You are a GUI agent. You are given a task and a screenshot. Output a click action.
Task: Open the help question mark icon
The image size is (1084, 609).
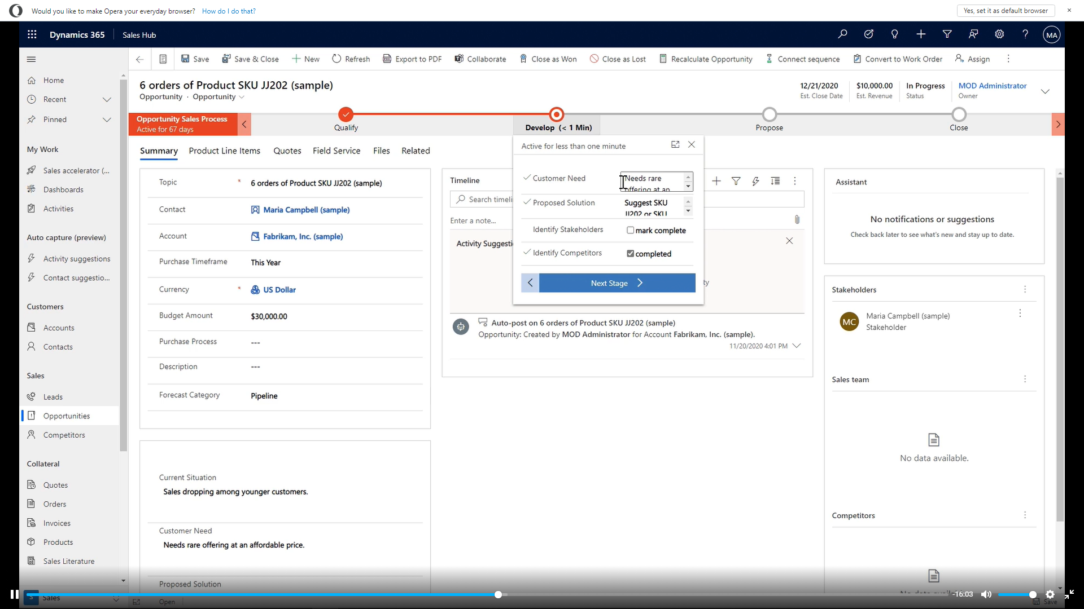click(x=1025, y=34)
